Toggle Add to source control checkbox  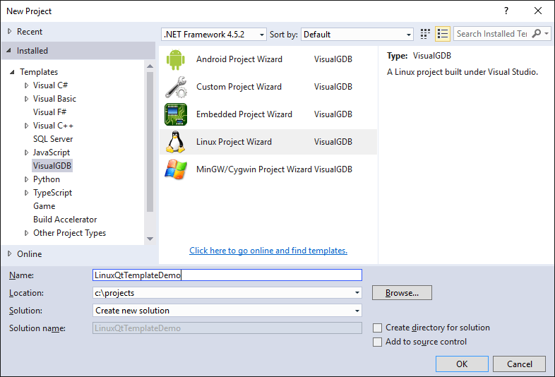click(x=377, y=342)
